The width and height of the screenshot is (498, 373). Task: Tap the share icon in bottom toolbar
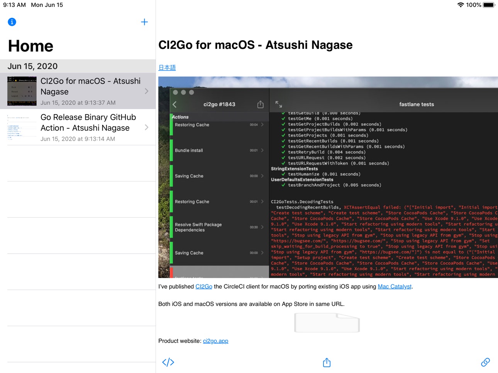coord(327,362)
